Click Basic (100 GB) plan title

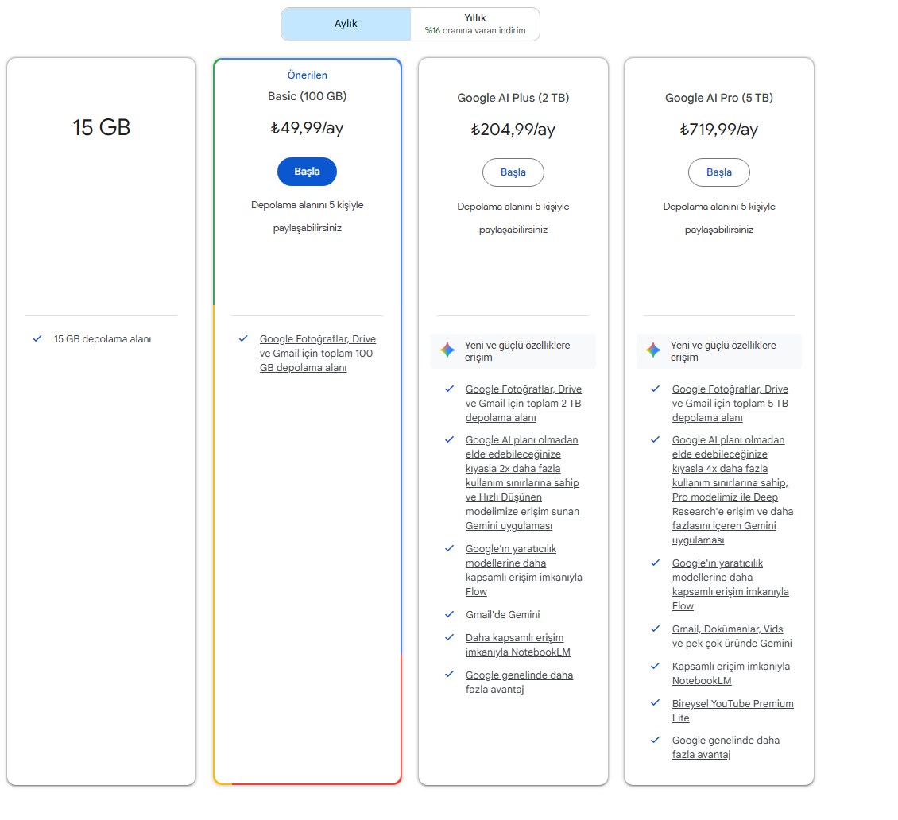click(x=307, y=96)
